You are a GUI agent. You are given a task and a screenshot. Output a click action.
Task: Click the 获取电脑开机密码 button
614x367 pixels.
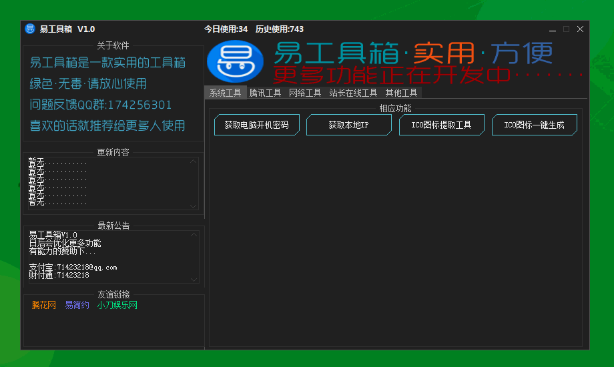(257, 125)
